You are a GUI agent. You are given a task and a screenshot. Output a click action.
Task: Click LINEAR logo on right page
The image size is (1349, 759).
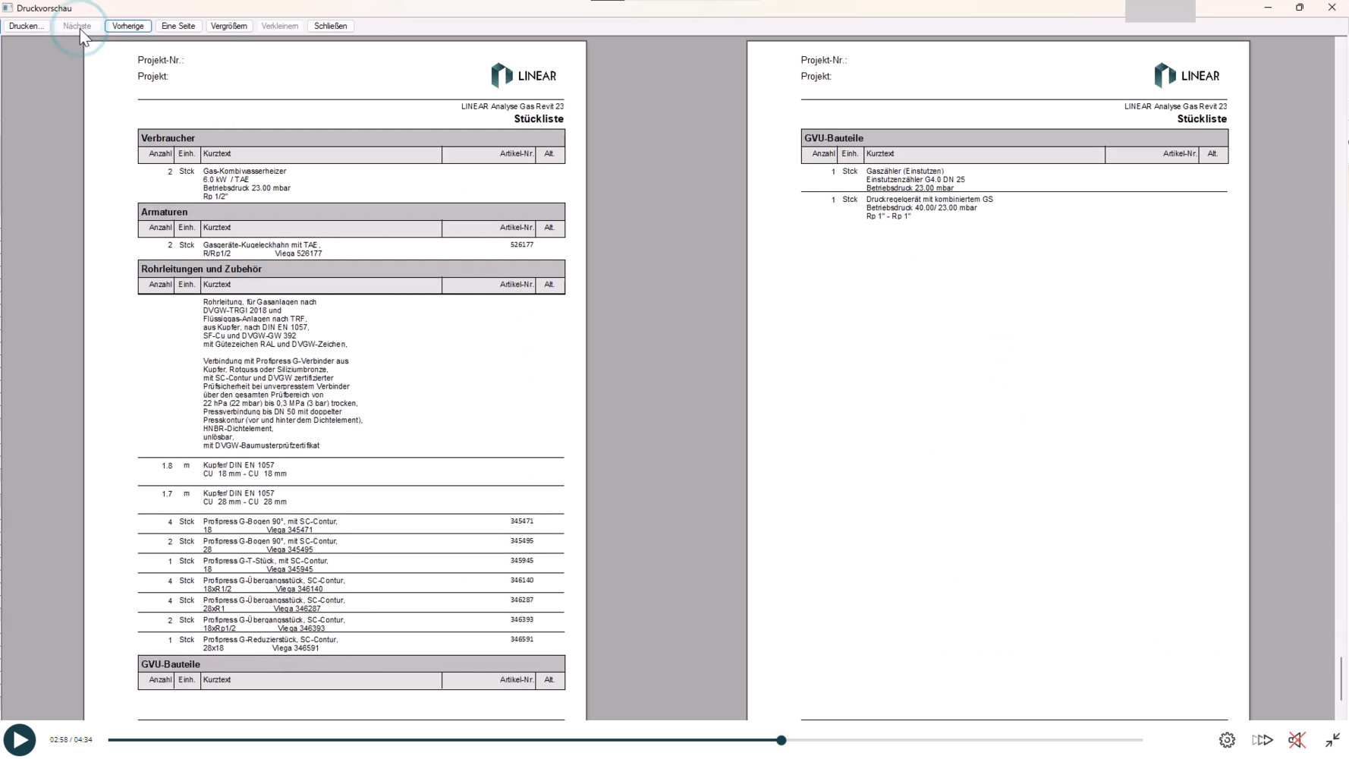coord(1187,76)
